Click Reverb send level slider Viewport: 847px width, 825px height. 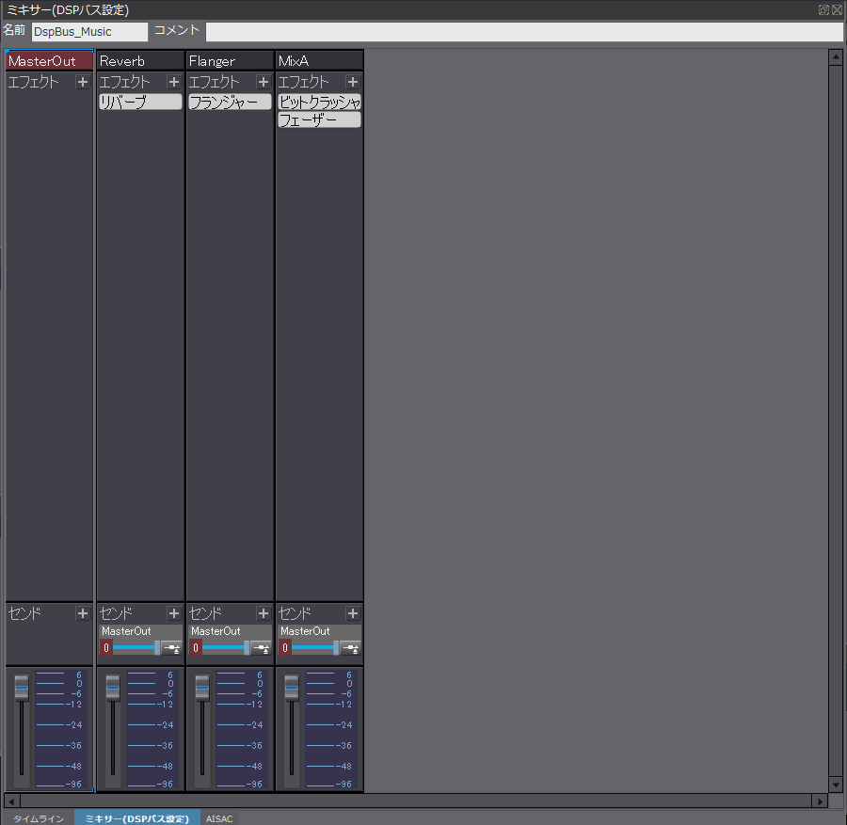[136, 648]
